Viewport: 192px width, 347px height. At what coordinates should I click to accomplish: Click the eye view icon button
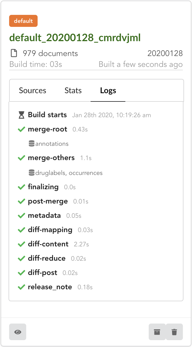[18, 332]
